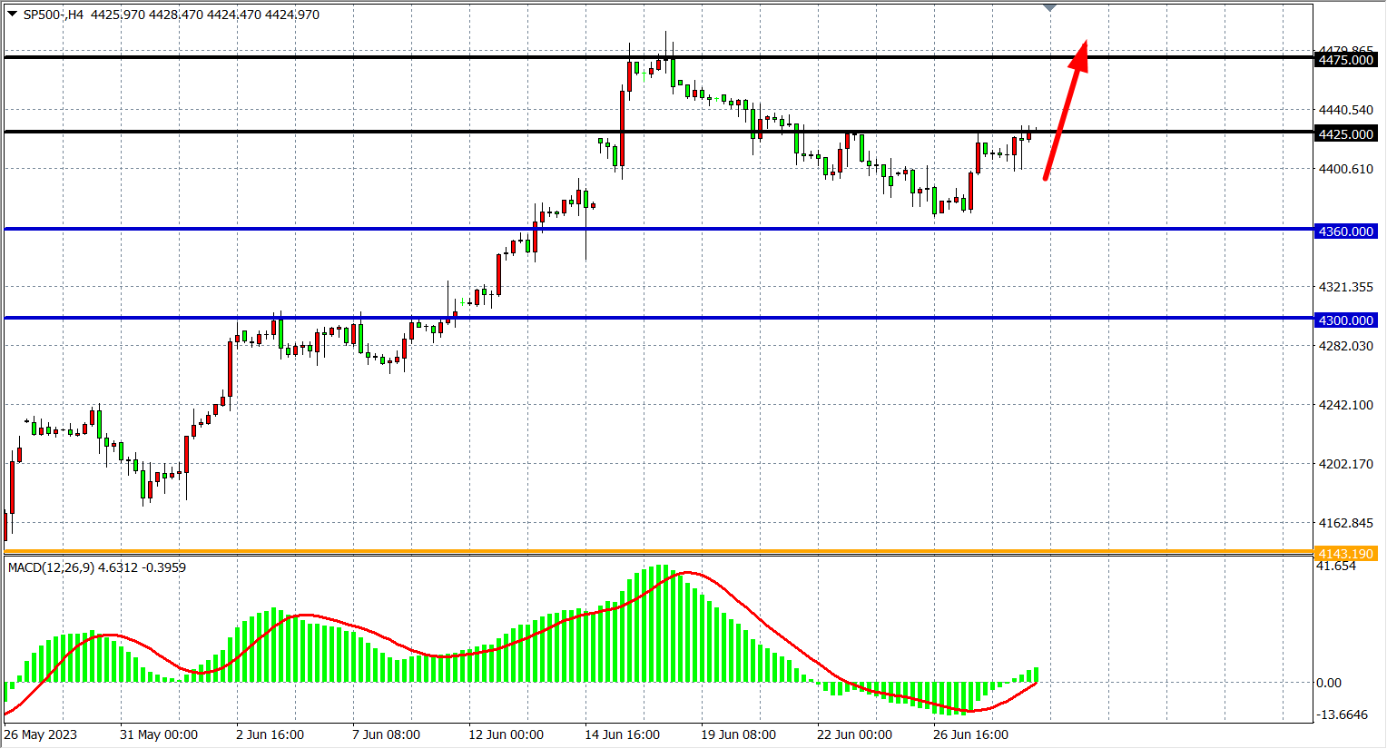Viewport: 1387px width, 749px height.
Task: Click the MACD 0.00 level label
Action: [1329, 683]
